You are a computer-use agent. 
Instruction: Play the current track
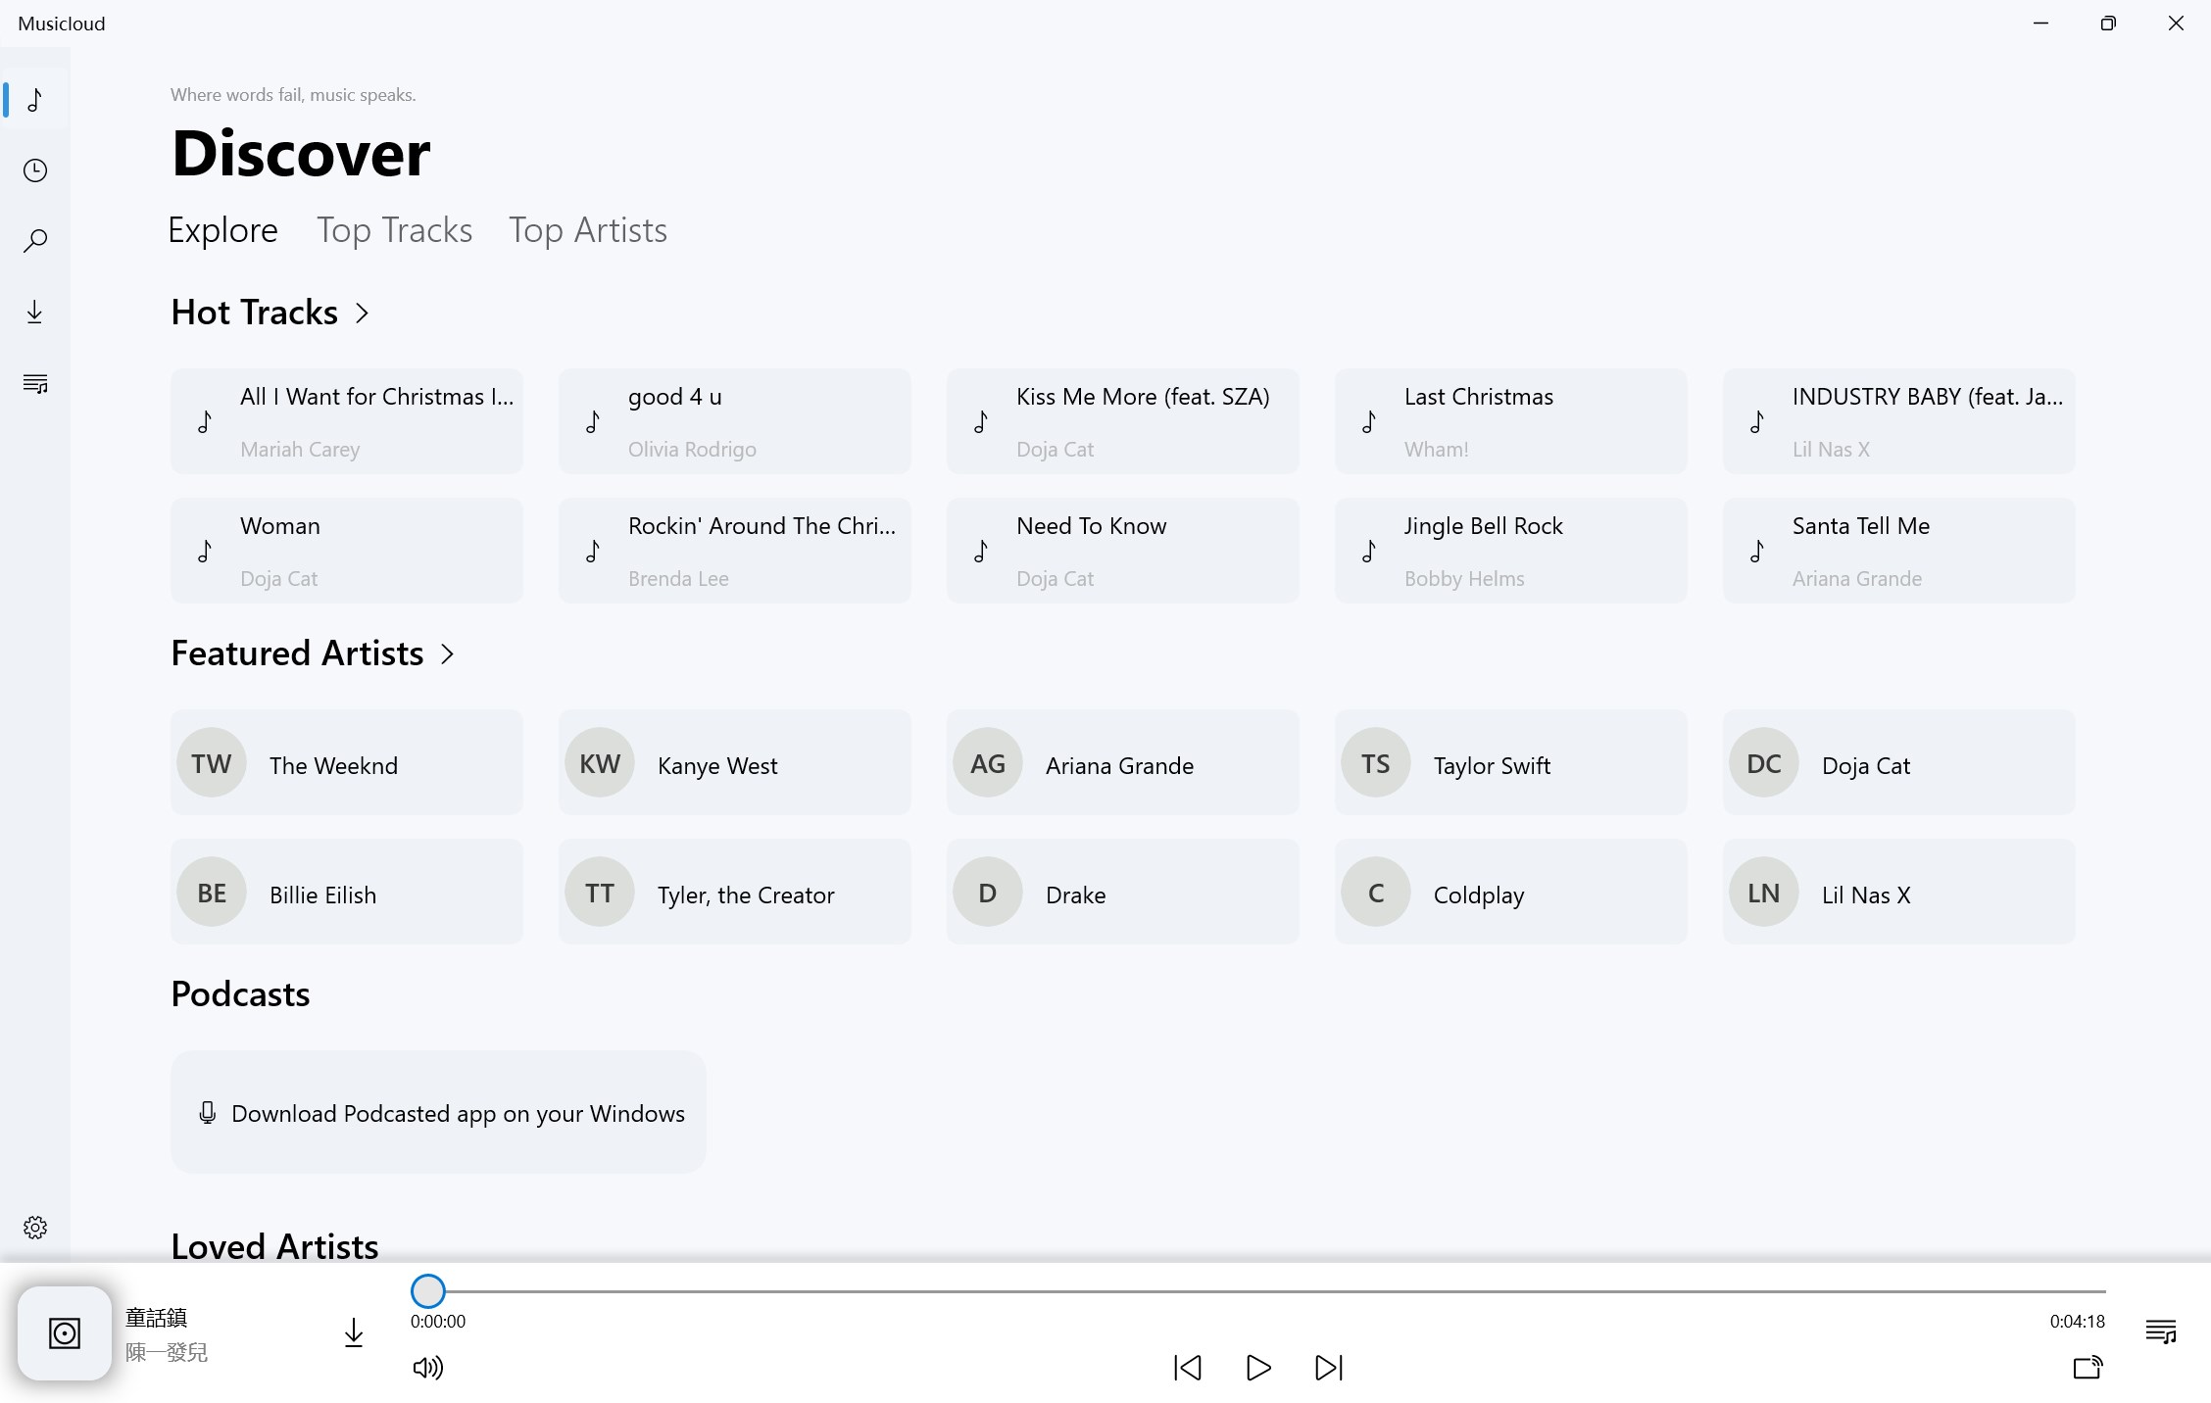[x=1257, y=1368]
